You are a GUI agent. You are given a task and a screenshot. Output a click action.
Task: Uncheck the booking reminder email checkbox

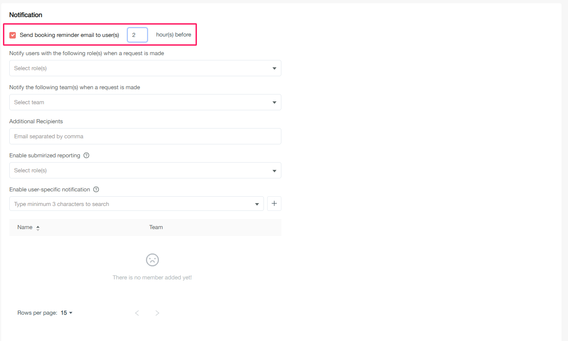click(13, 35)
